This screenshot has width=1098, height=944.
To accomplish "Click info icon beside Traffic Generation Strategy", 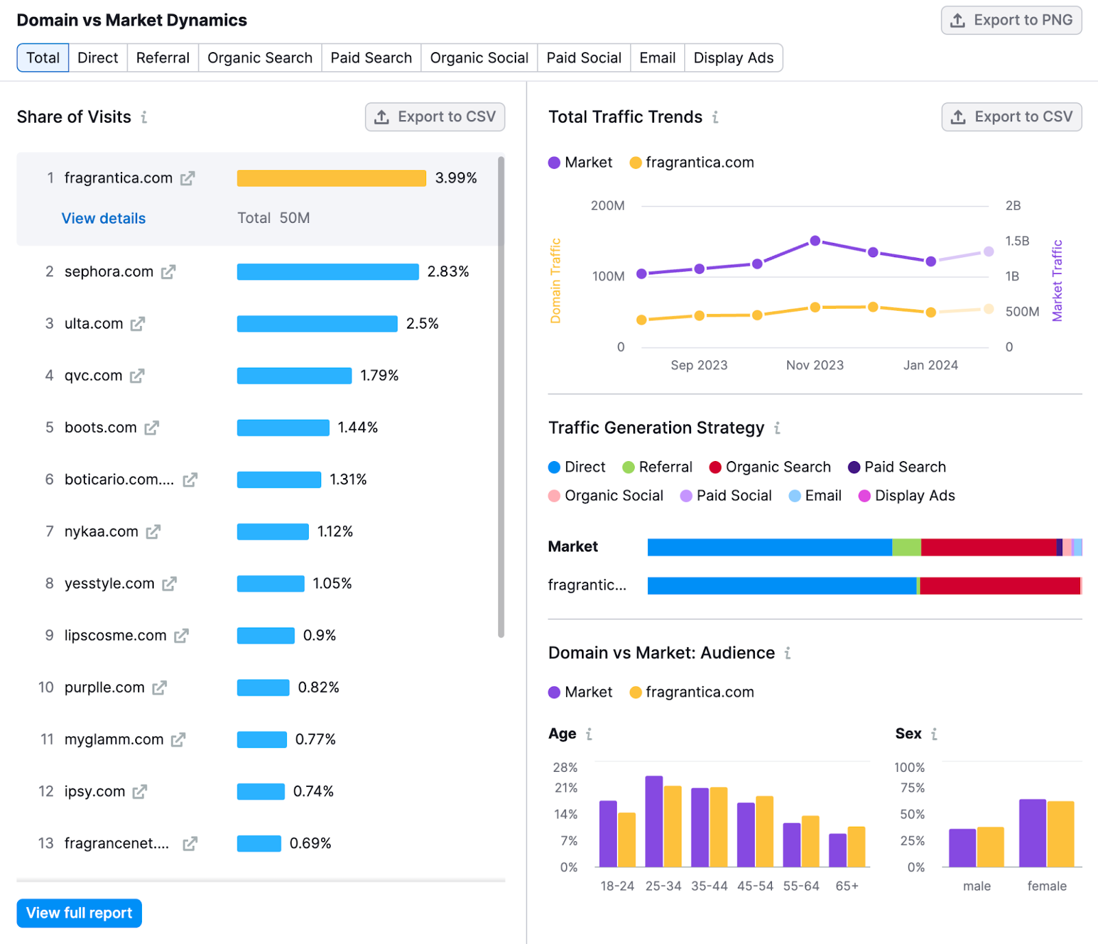I will pos(777,428).
